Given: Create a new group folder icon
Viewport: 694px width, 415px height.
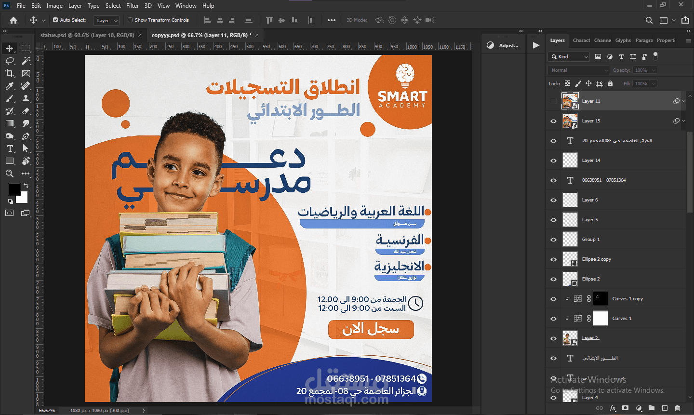Looking at the screenshot, I should click(652, 408).
